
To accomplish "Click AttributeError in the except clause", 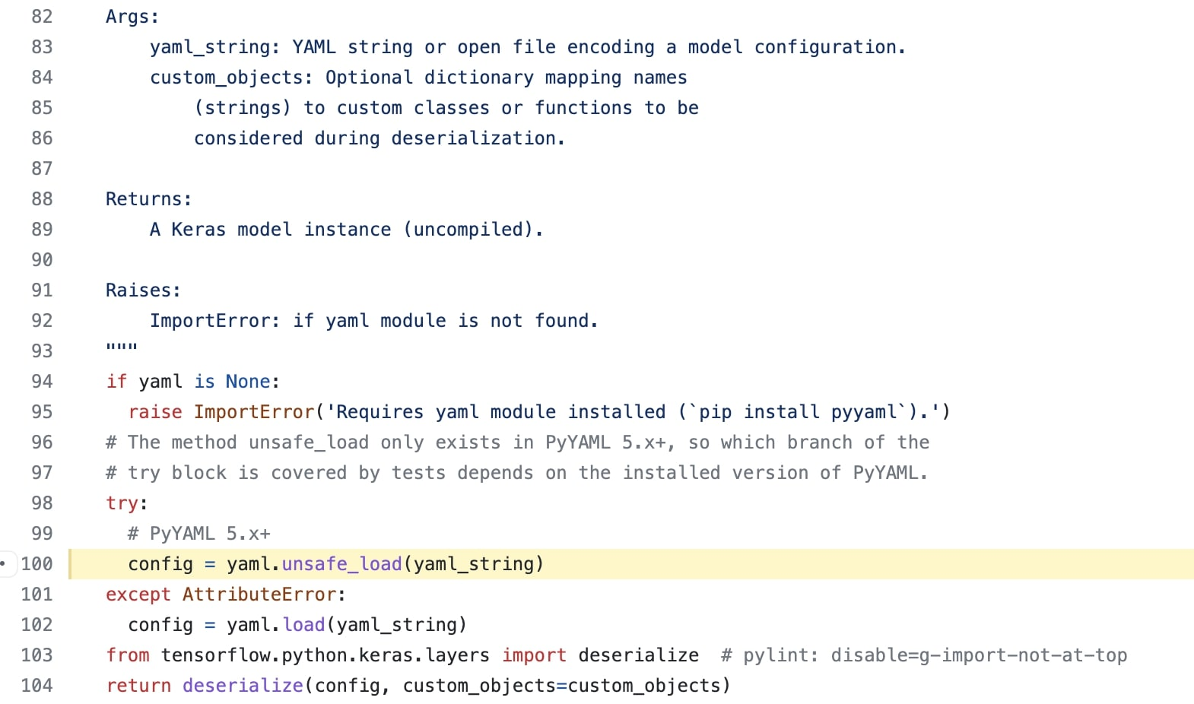I will [x=259, y=595].
